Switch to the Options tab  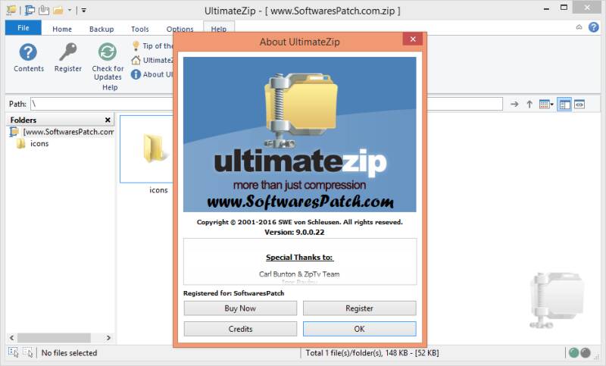[180, 29]
